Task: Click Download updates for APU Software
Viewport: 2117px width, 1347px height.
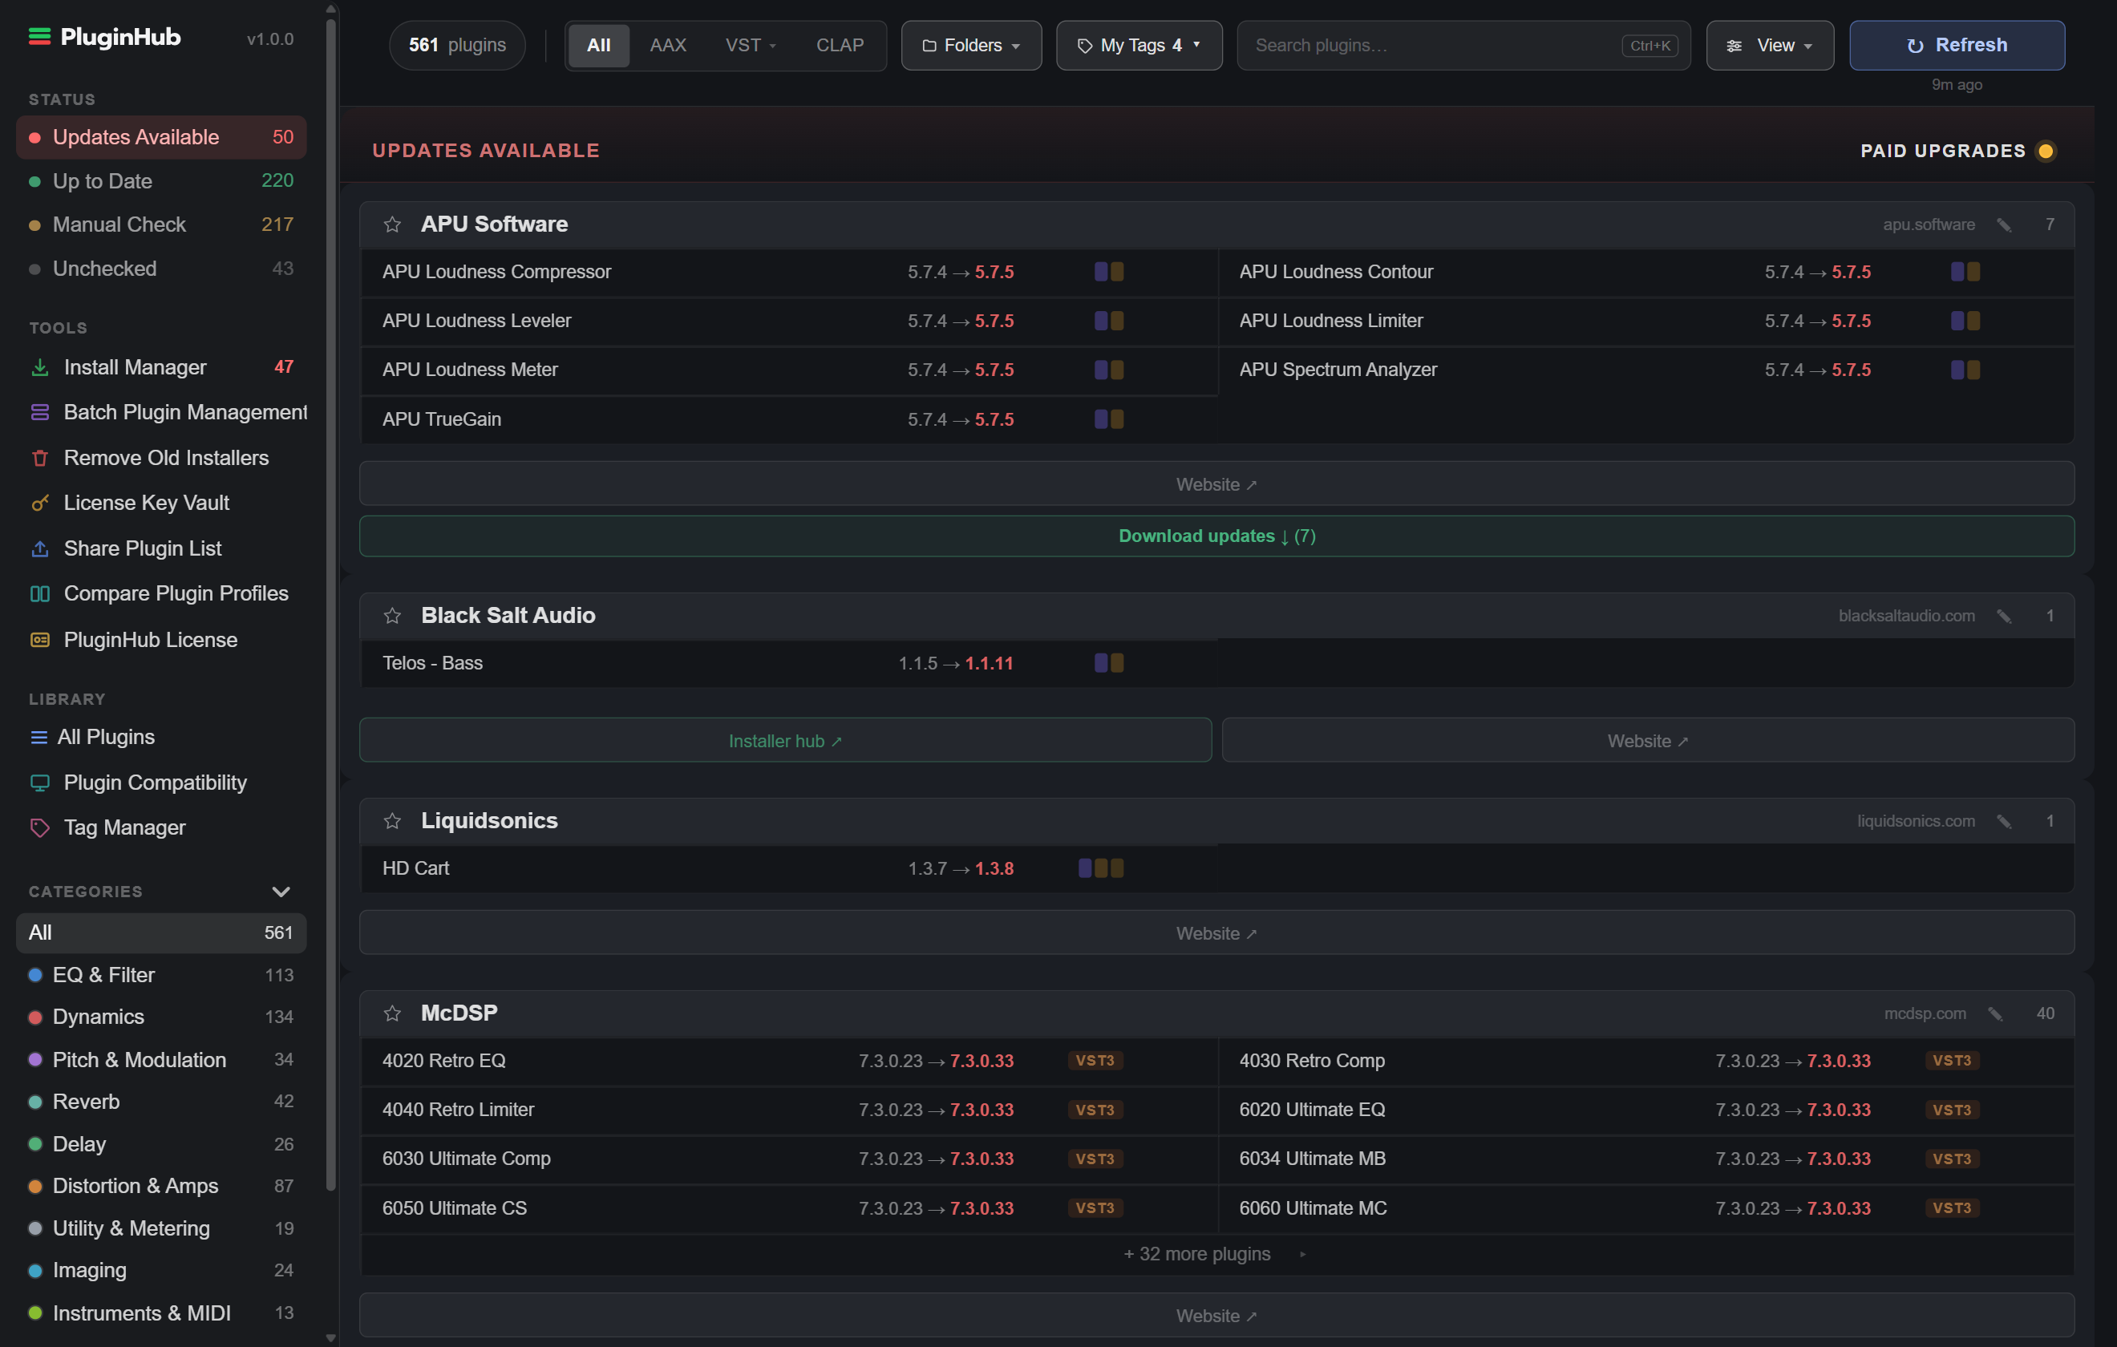Action: pyautogui.click(x=1216, y=536)
